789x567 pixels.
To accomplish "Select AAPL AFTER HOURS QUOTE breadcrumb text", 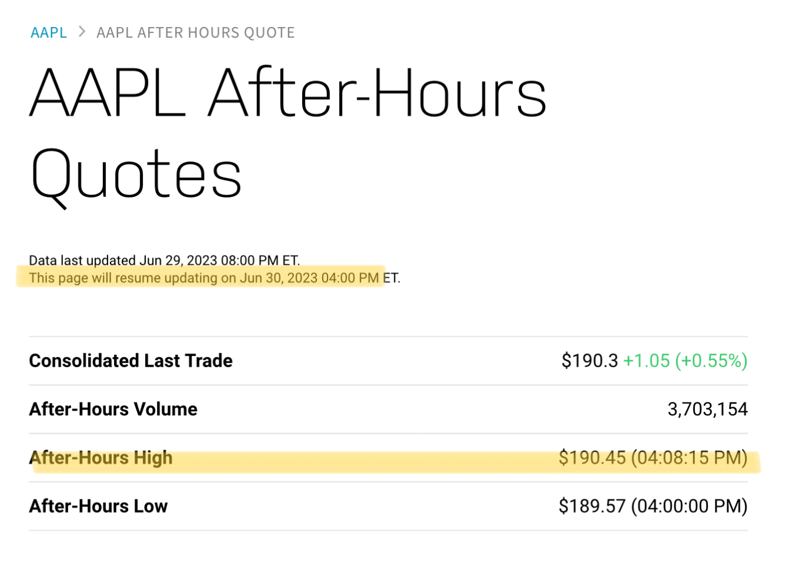I will 196,32.
